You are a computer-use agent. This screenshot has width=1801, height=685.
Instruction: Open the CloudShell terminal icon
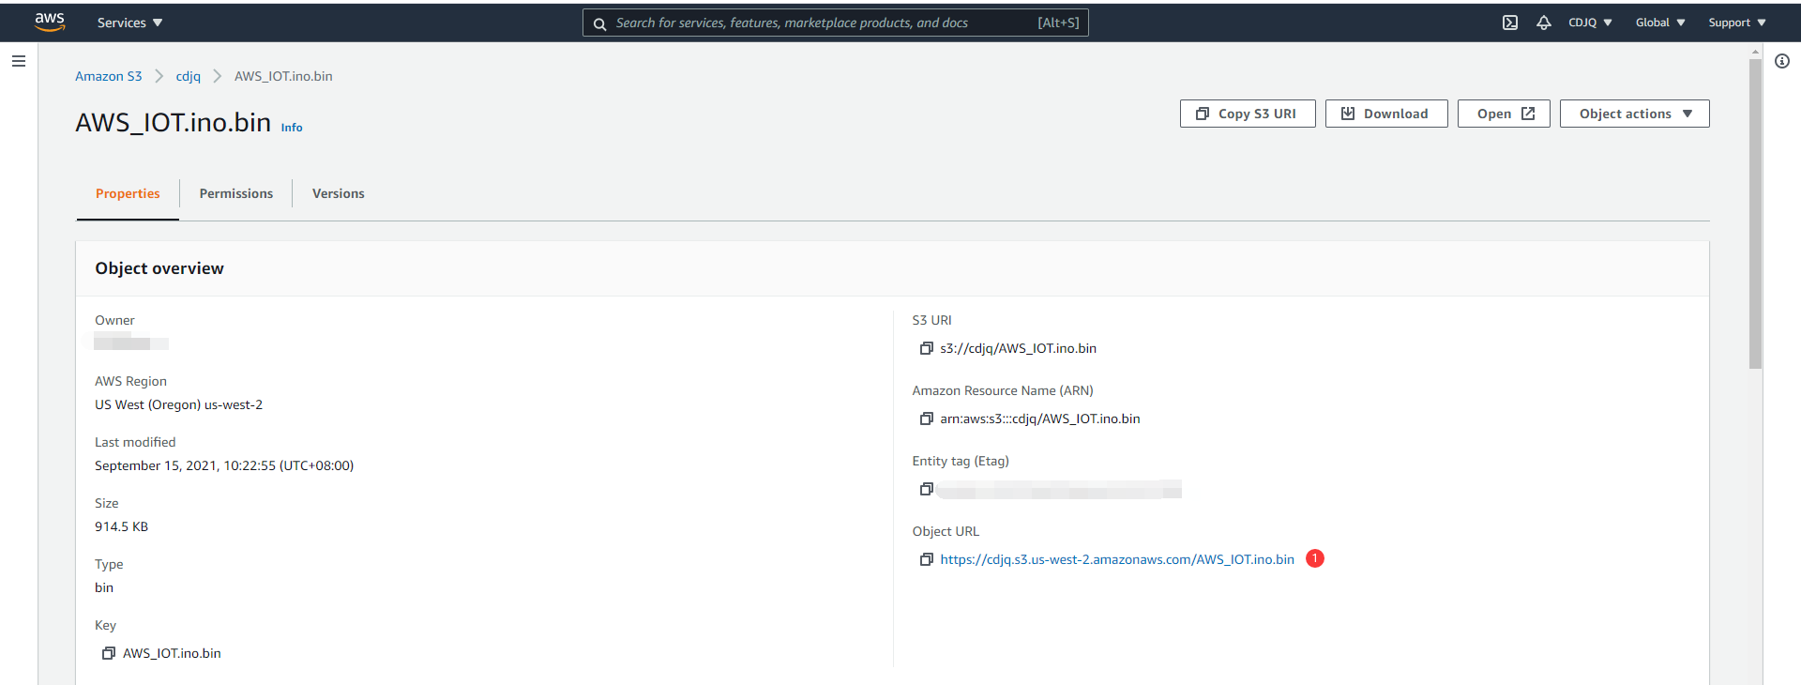point(1510,23)
